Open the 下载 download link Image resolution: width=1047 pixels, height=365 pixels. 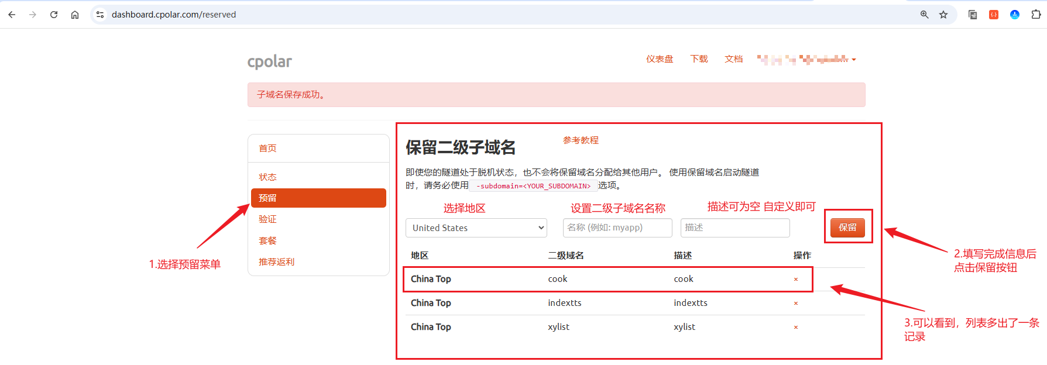(699, 59)
